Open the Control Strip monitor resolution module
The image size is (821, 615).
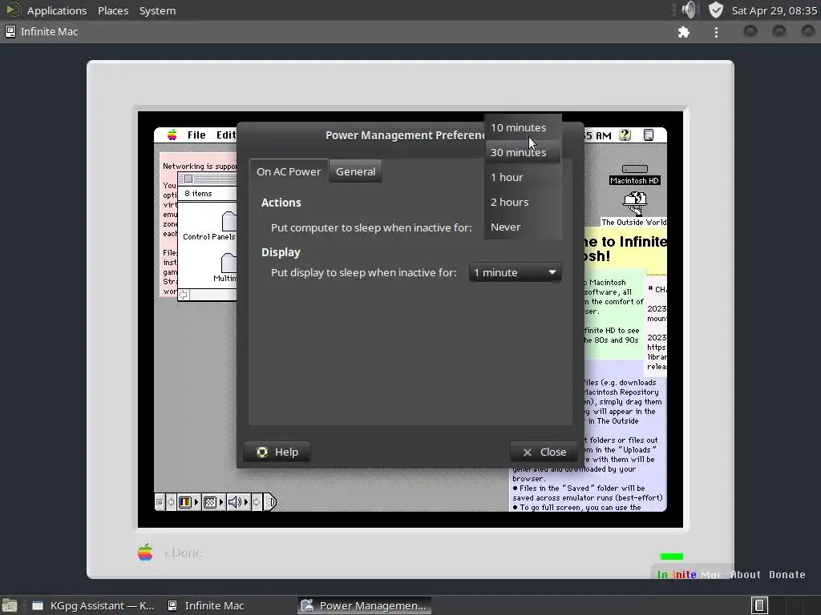(x=213, y=502)
